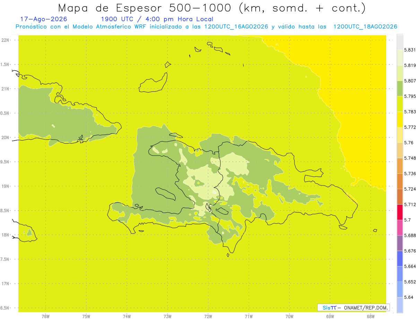Click the green legend swatch between 5.795 and 5.807
The width and height of the screenshot is (416, 321).
pos(400,88)
